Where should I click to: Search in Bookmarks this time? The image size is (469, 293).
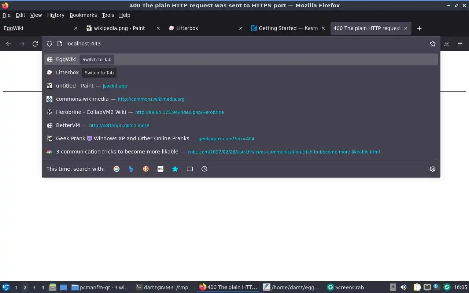tap(175, 169)
